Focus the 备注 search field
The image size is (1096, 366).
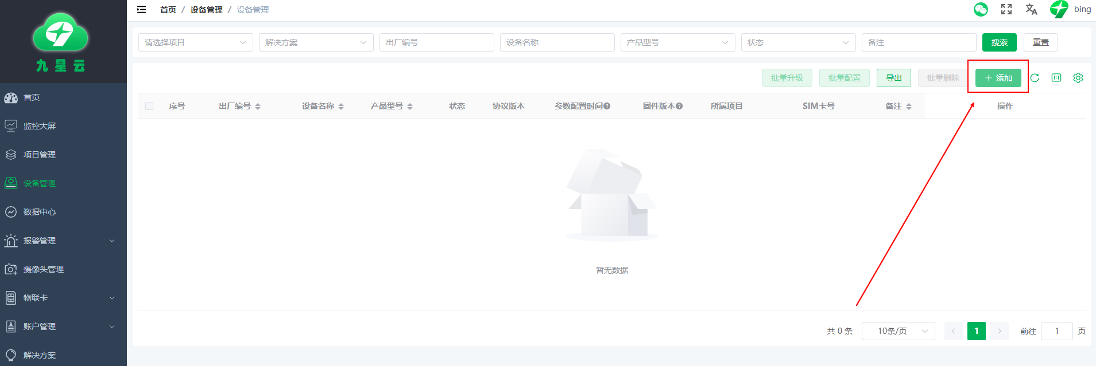pyautogui.click(x=919, y=42)
